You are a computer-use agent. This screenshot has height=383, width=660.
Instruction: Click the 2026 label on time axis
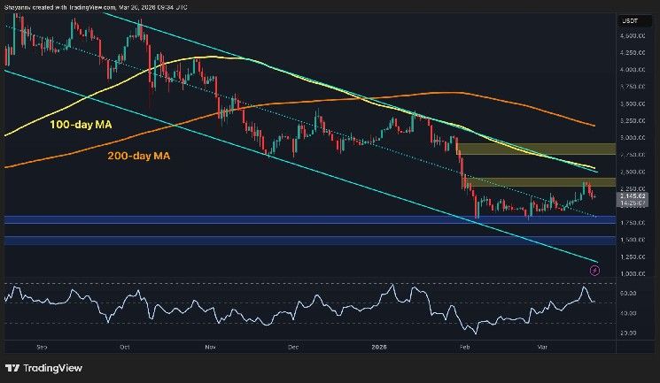click(379, 348)
